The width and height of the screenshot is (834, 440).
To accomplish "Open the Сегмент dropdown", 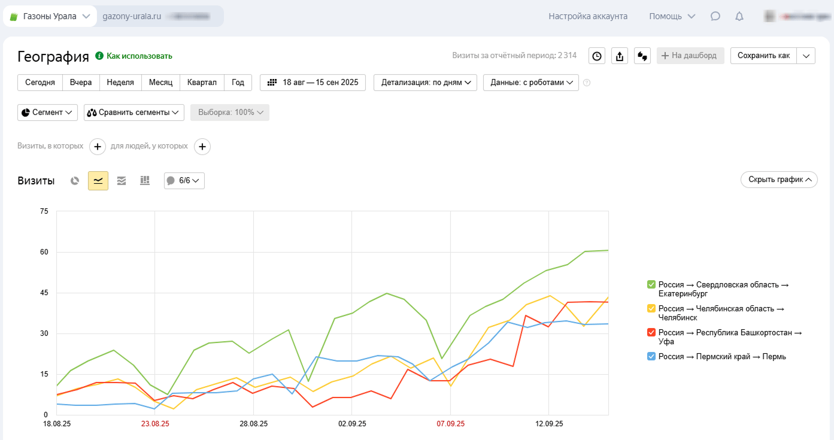I will (47, 112).
